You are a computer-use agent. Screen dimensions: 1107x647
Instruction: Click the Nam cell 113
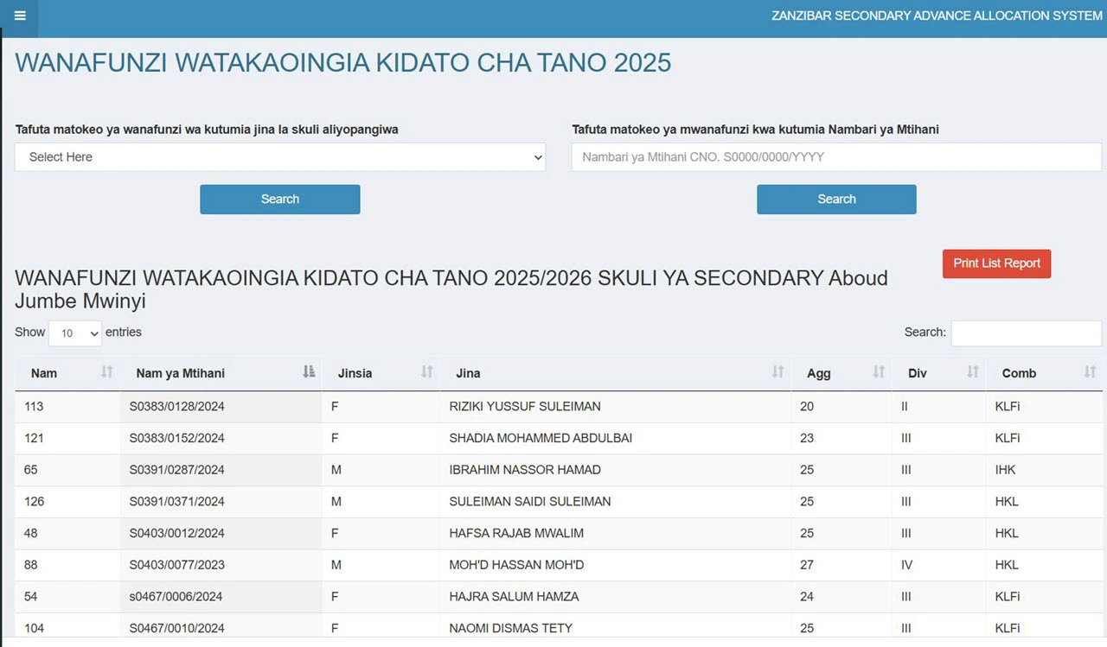(34, 406)
